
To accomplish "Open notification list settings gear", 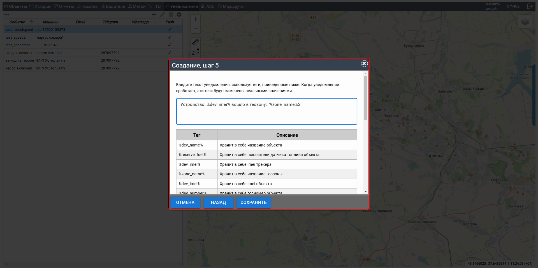I will [x=179, y=15].
